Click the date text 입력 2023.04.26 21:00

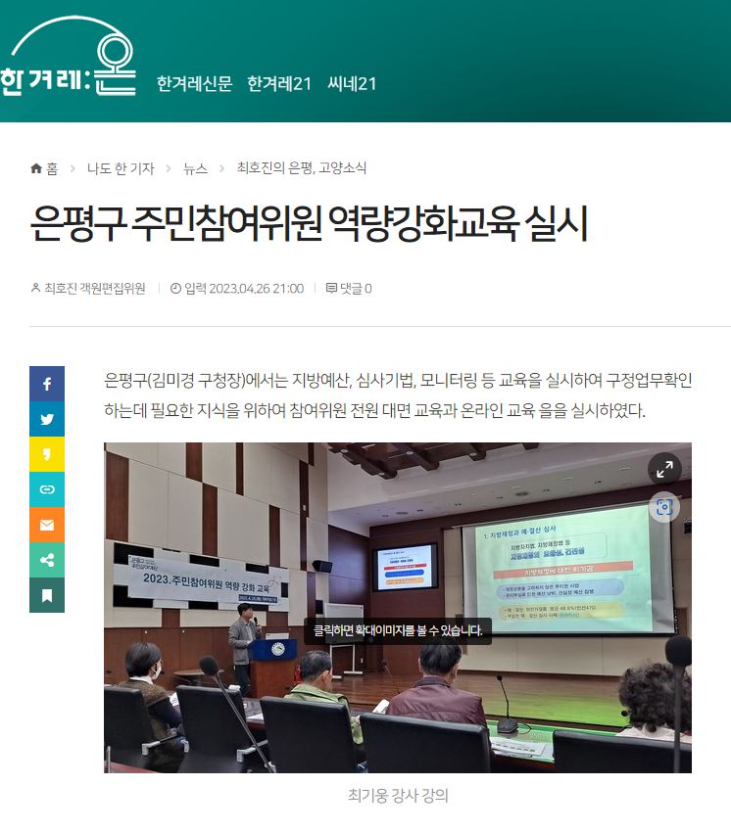point(237,288)
